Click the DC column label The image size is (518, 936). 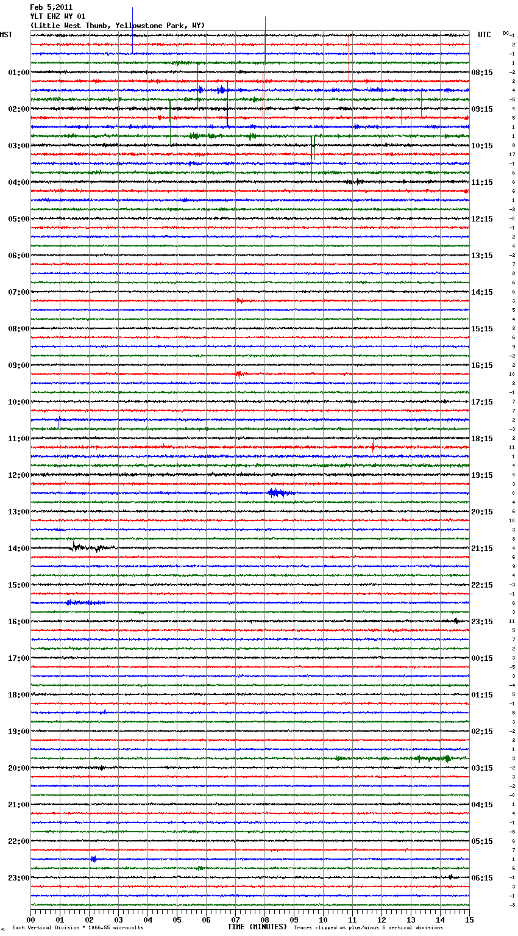coord(506,33)
